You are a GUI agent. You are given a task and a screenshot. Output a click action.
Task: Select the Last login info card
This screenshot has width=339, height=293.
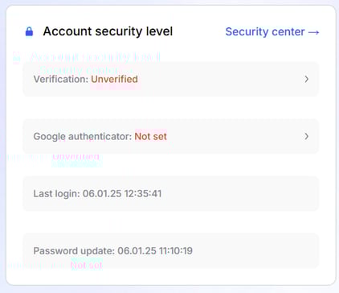171,193
